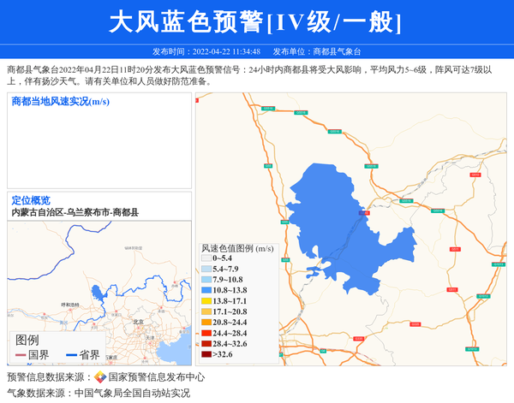Click the 商都当地风速实况 panel heading
This screenshot has height=403, width=514.
coord(60,102)
